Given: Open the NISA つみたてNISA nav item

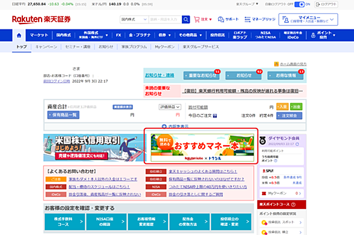Looking at the screenshot, I should (x=266, y=35).
